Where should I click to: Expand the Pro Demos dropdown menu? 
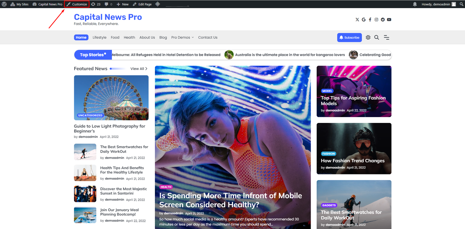click(182, 37)
